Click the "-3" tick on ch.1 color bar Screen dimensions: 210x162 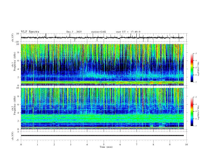(196, 53)
